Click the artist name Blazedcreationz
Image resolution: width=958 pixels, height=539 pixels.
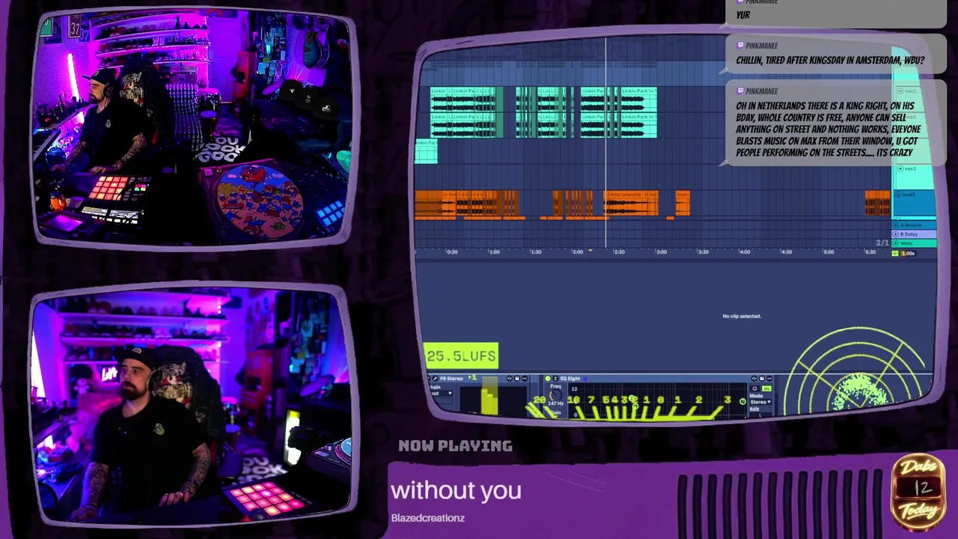(427, 518)
